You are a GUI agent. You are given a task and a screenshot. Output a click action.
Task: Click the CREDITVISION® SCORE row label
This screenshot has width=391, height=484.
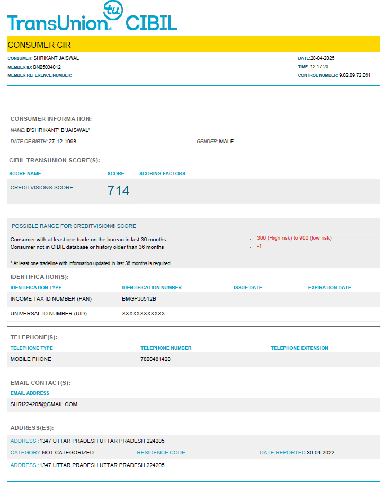pyautogui.click(x=42, y=187)
